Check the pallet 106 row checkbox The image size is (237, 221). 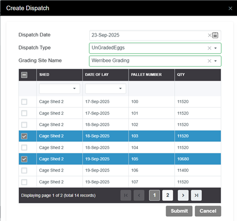[x=24, y=170]
